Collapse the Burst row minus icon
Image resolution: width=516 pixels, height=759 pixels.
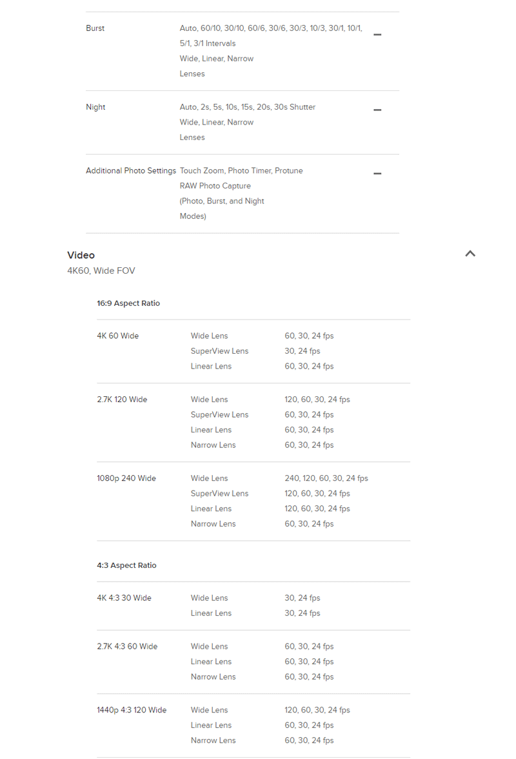[377, 35]
